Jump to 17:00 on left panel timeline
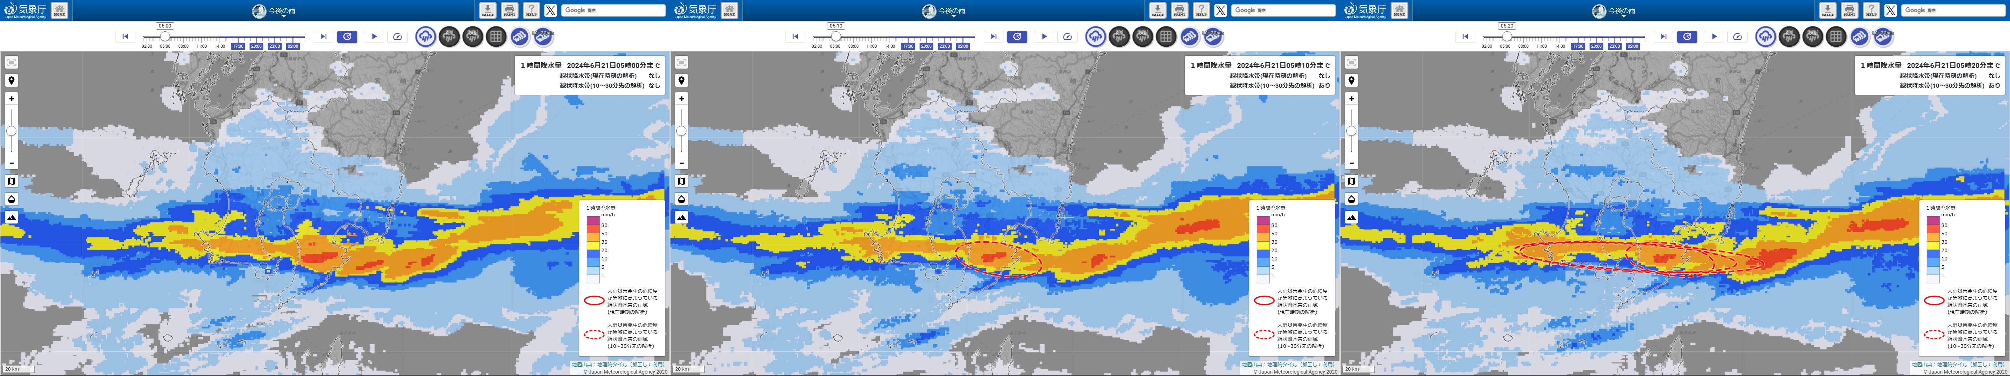This screenshot has width=2010, height=376. (x=237, y=46)
